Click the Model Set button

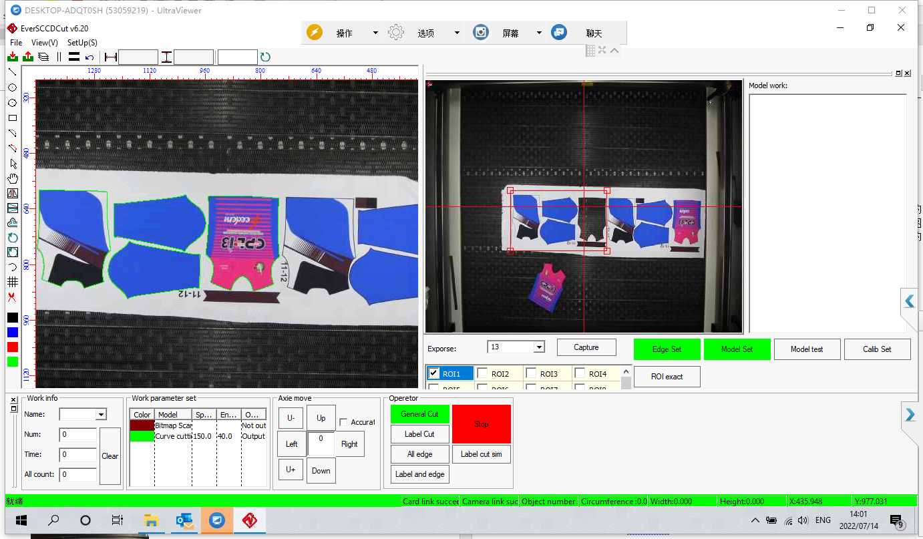click(737, 349)
